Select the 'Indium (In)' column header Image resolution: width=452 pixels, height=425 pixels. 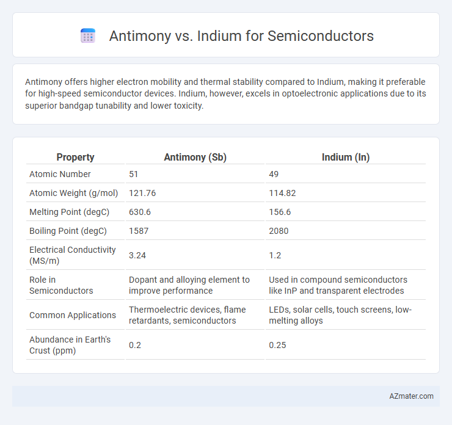point(346,157)
